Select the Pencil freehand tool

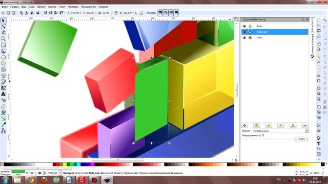pyautogui.click(x=4, y=76)
